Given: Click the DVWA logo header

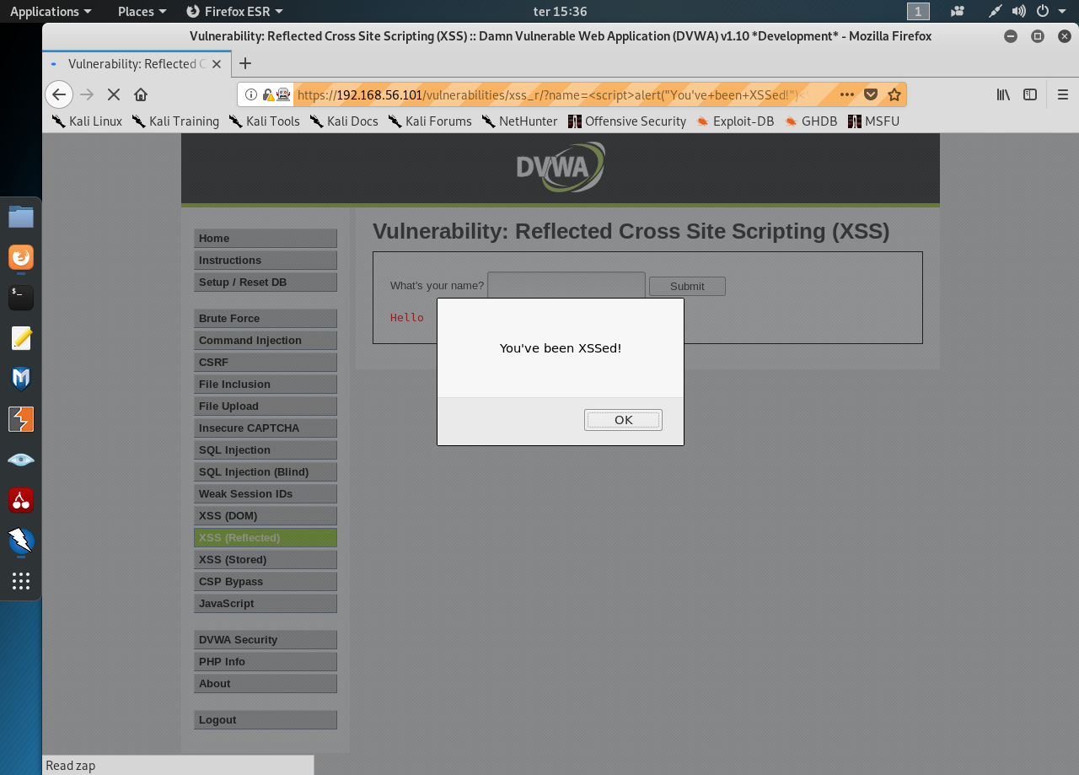Looking at the screenshot, I should 561,167.
